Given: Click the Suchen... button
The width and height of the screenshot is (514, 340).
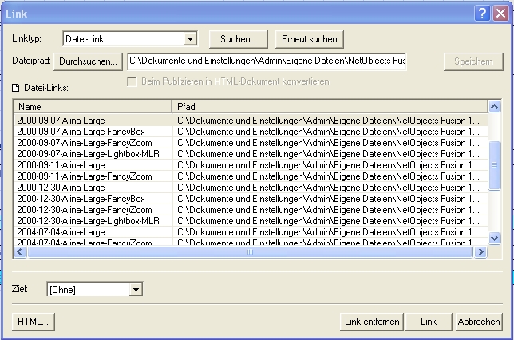Looking at the screenshot, I should [x=238, y=38].
